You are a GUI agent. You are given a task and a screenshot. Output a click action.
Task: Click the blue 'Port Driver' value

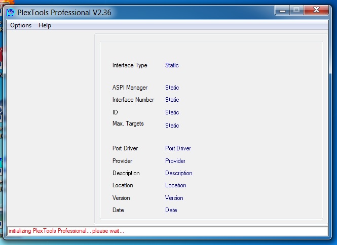coord(178,148)
